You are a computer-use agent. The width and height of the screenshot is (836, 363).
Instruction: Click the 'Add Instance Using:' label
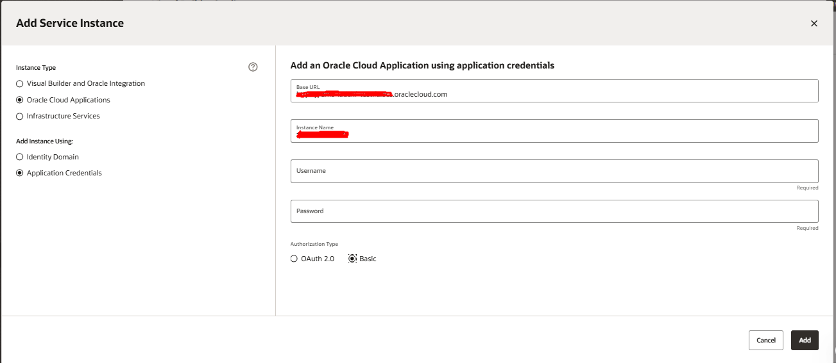pos(44,141)
